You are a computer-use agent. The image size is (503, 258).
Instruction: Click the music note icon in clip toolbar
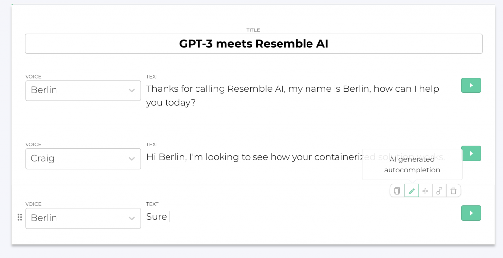(439, 191)
